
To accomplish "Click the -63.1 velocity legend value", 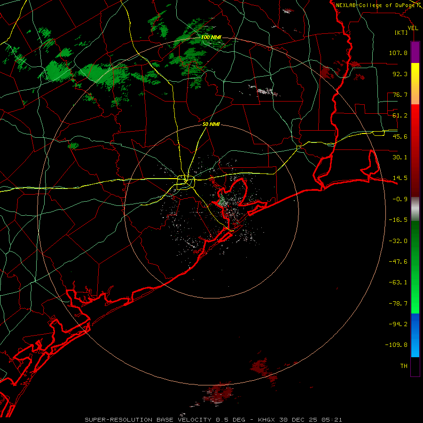I will point(398,282).
